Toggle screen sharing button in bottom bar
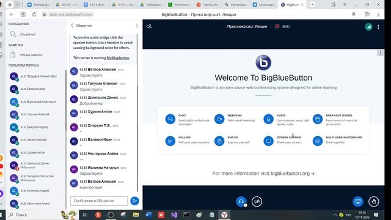The width and height of the screenshot is (391, 220). [358, 201]
